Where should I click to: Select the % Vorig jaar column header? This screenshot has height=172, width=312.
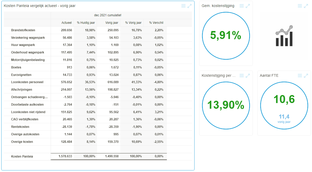133,23
